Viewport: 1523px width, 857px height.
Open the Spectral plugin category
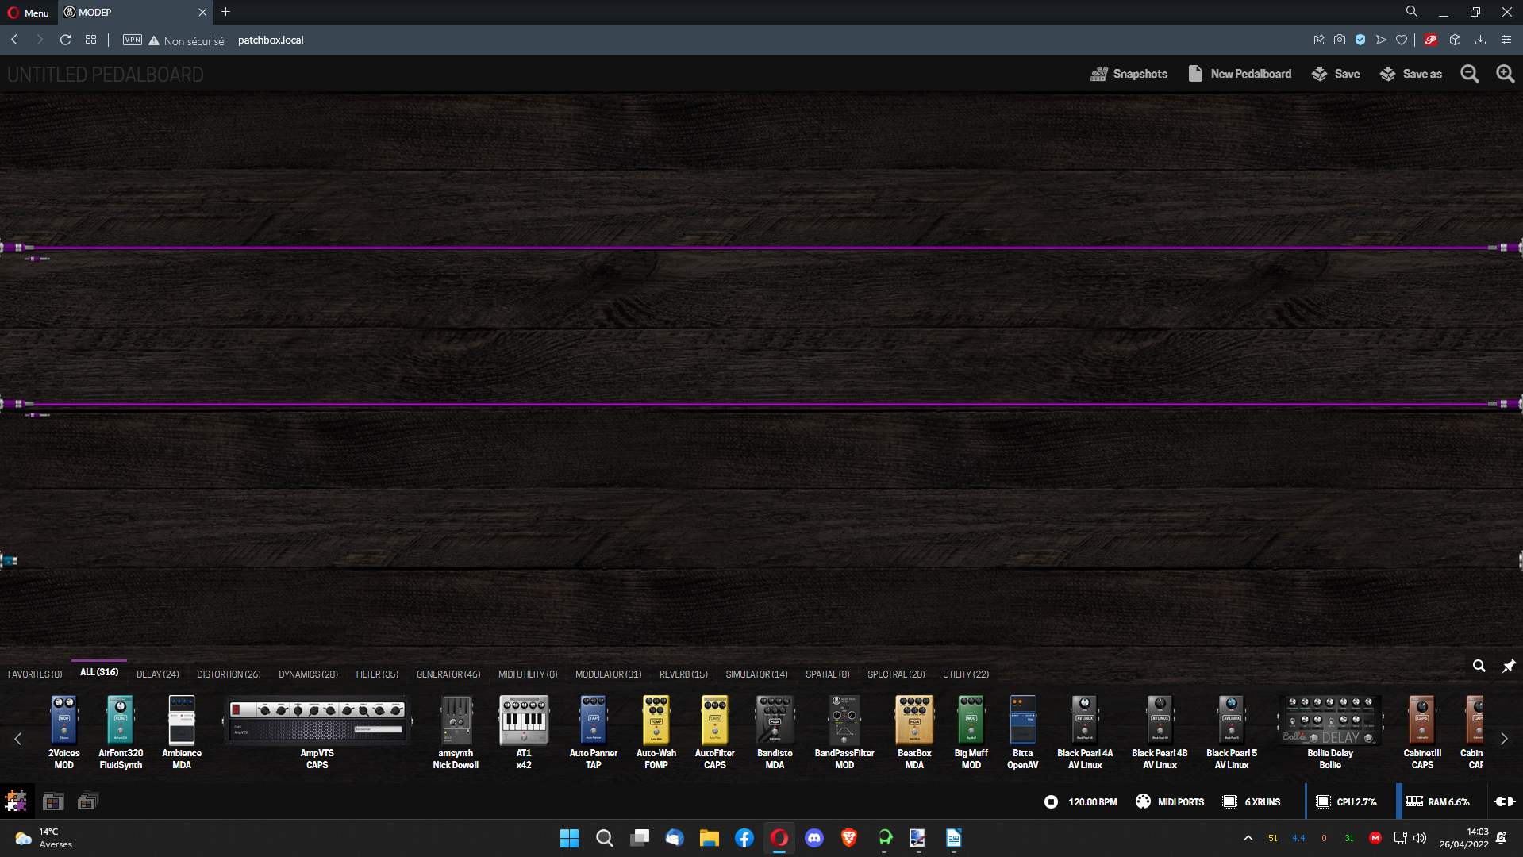(896, 674)
